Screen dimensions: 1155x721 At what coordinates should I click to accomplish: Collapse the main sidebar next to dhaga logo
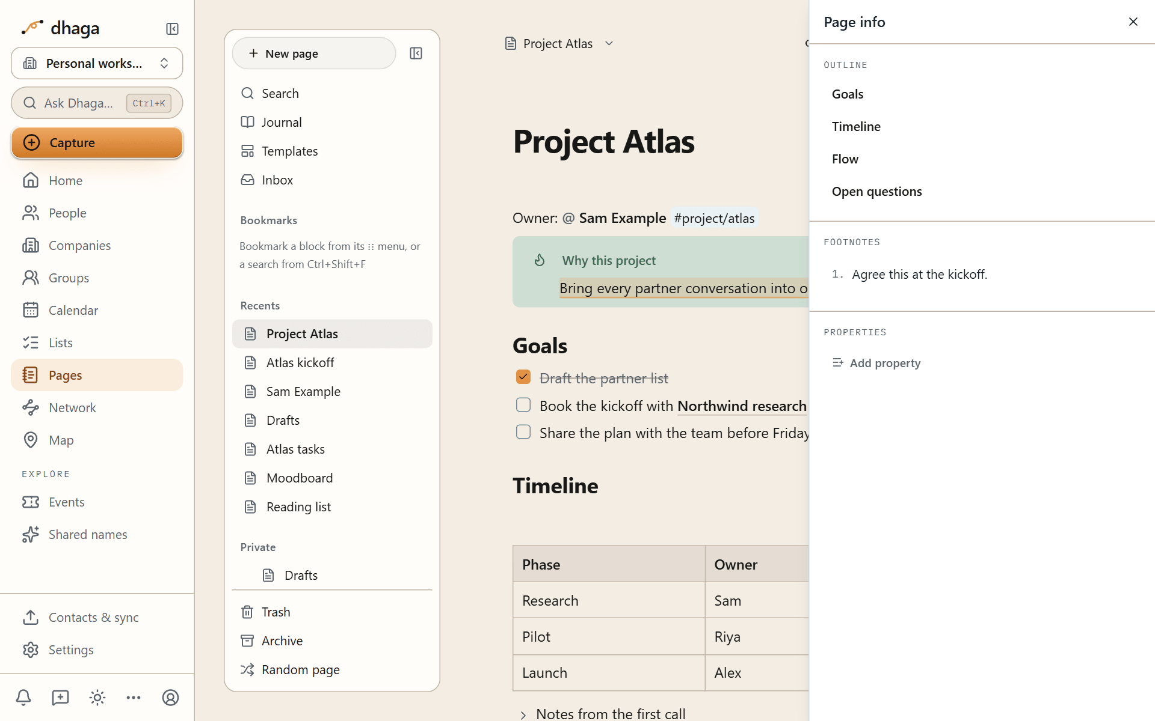pos(172,29)
